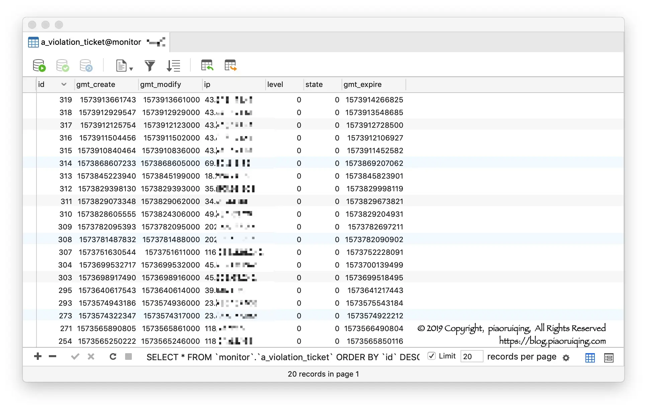Select gmt_expire cell 1573782090902

[x=374, y=240]
